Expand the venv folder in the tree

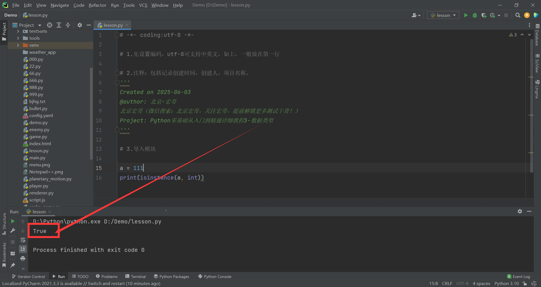click(x=18, y=45)
